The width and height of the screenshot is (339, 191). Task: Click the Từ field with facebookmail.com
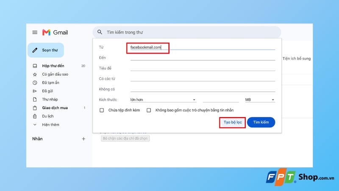[x=203, y=47]
